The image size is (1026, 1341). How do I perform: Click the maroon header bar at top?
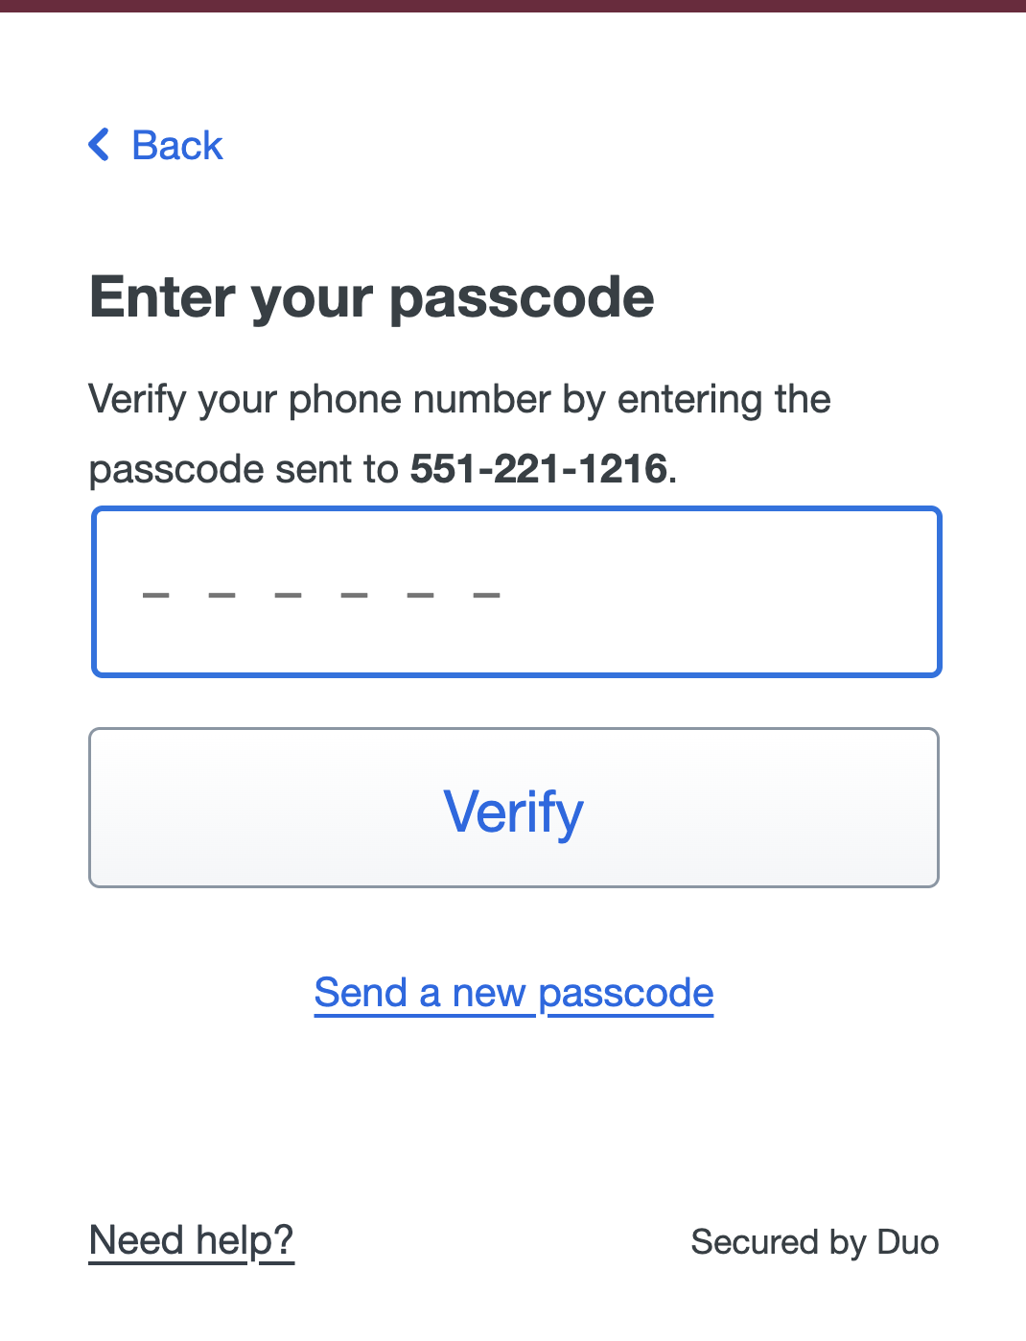(513, 6)
